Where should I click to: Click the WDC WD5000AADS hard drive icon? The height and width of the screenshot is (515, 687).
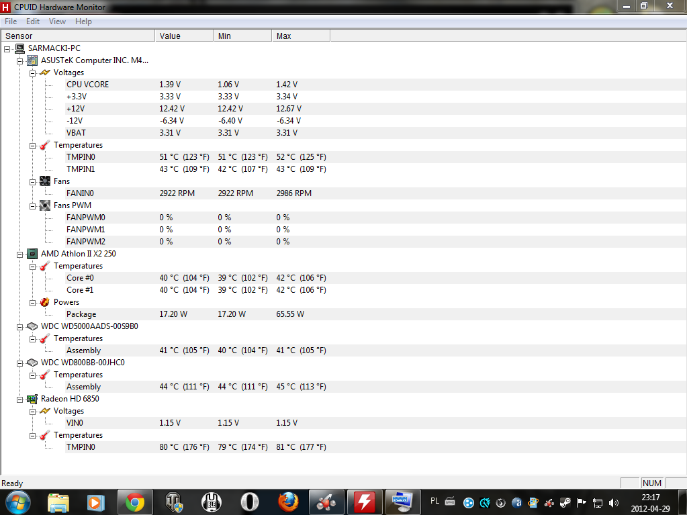pyautogui.click(x=32, y=326)
